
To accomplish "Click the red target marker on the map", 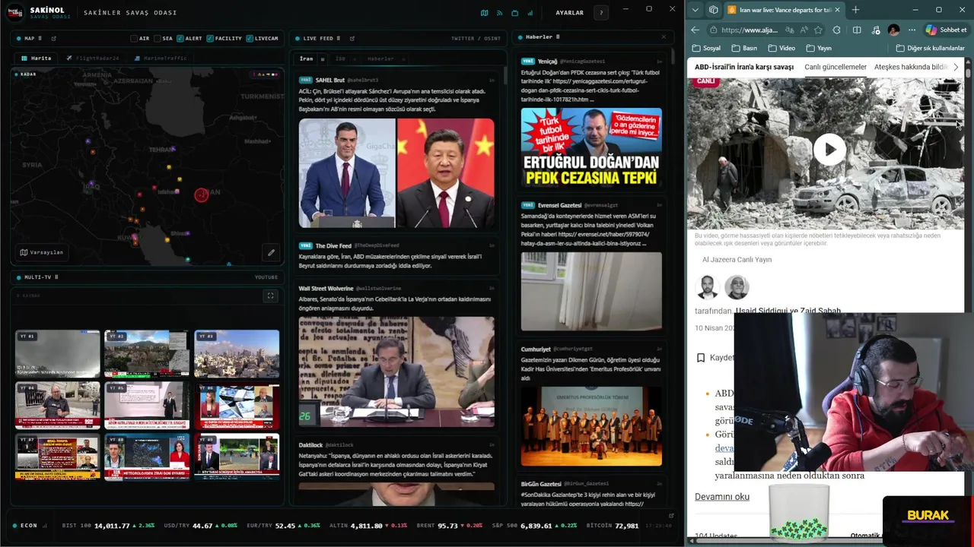I will tap(201, 195).
